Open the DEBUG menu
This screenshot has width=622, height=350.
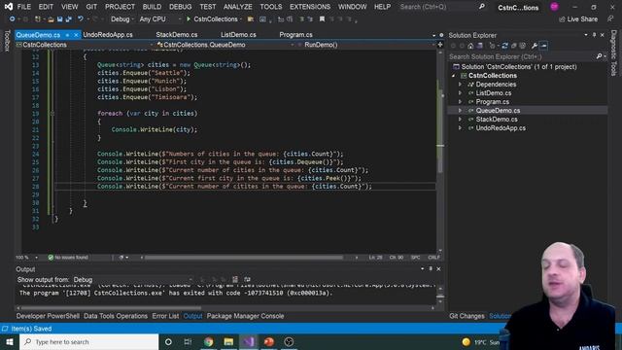pyautogui.click(x=180, y=7)
